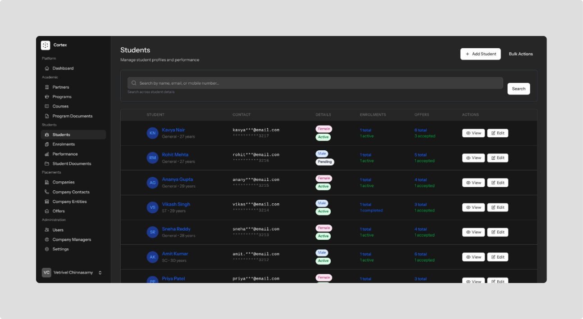Expand the Vetrivel Chinnasamy account switcher chevron

[100, 273]
